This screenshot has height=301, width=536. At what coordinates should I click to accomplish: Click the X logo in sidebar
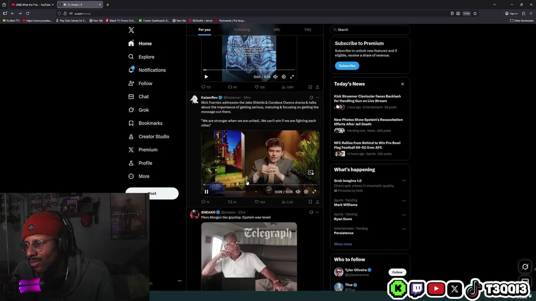pos(131,30)
